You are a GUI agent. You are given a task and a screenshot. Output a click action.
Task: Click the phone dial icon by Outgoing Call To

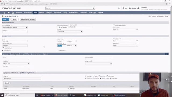pyautogui.click(x=58, y=27)
